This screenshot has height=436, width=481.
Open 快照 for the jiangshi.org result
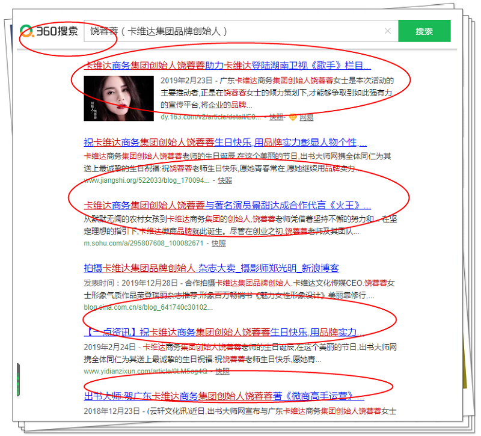pyautogui.click(x=224, y=180)
